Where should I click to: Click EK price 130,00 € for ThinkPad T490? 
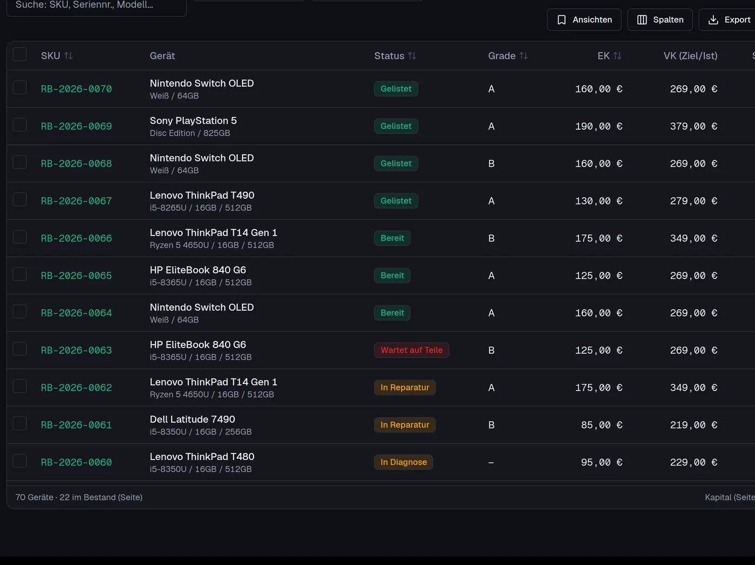(x=599, y=201)
